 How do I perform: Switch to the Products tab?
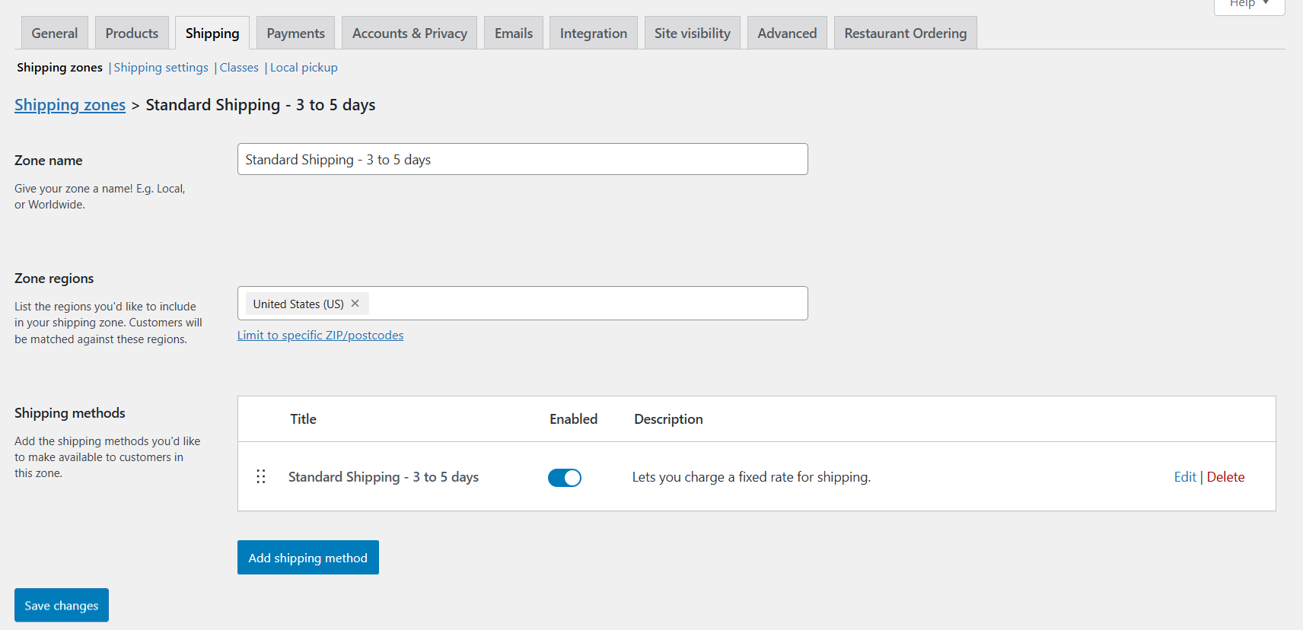point(132,33)
